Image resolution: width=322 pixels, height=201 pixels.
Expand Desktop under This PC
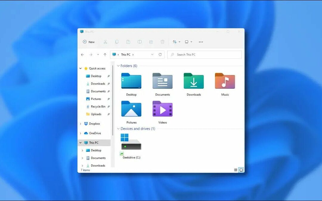tap(82, 150)
